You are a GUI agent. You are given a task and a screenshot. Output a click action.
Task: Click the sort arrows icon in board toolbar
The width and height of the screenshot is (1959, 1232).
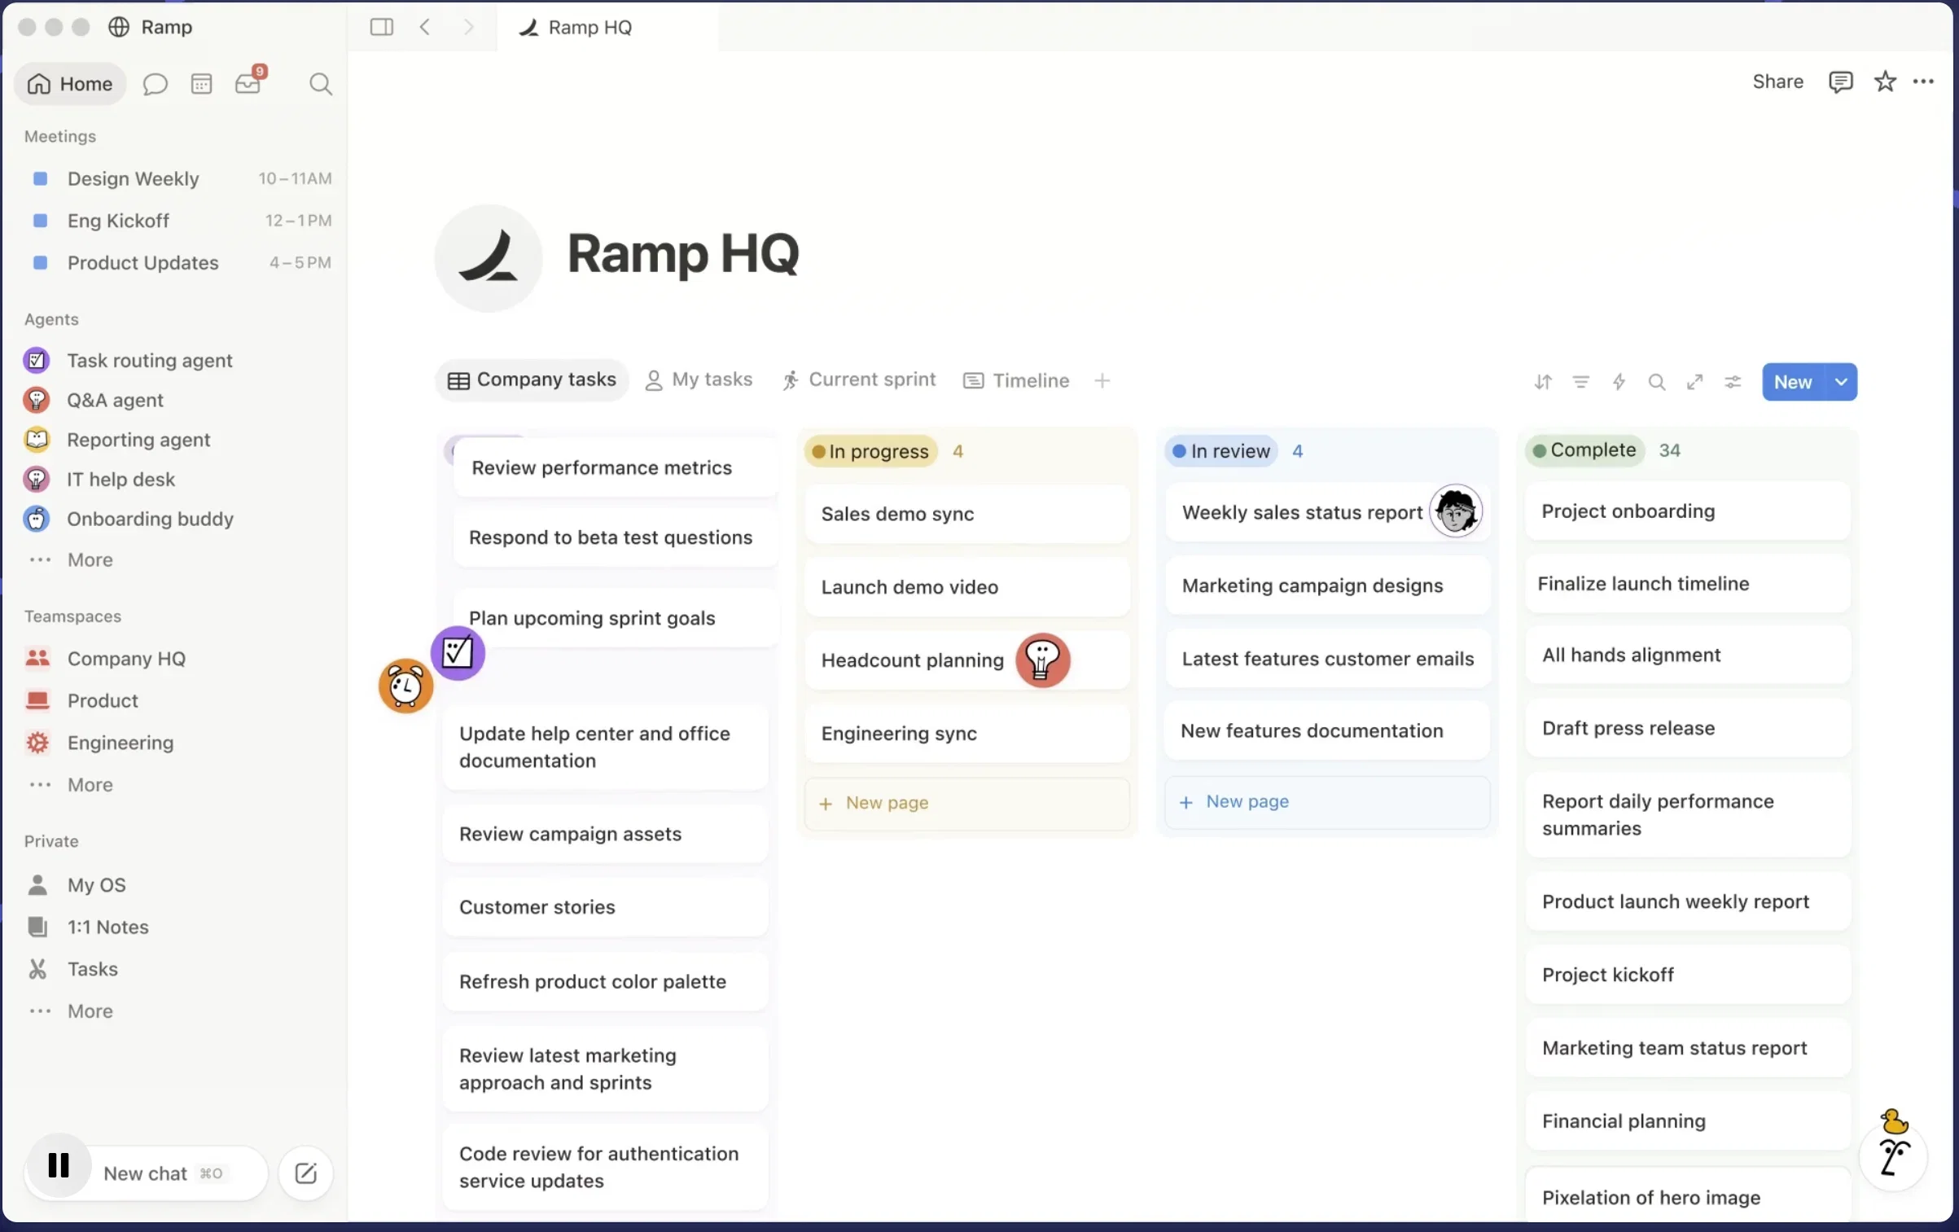[x=1543, y=382]
